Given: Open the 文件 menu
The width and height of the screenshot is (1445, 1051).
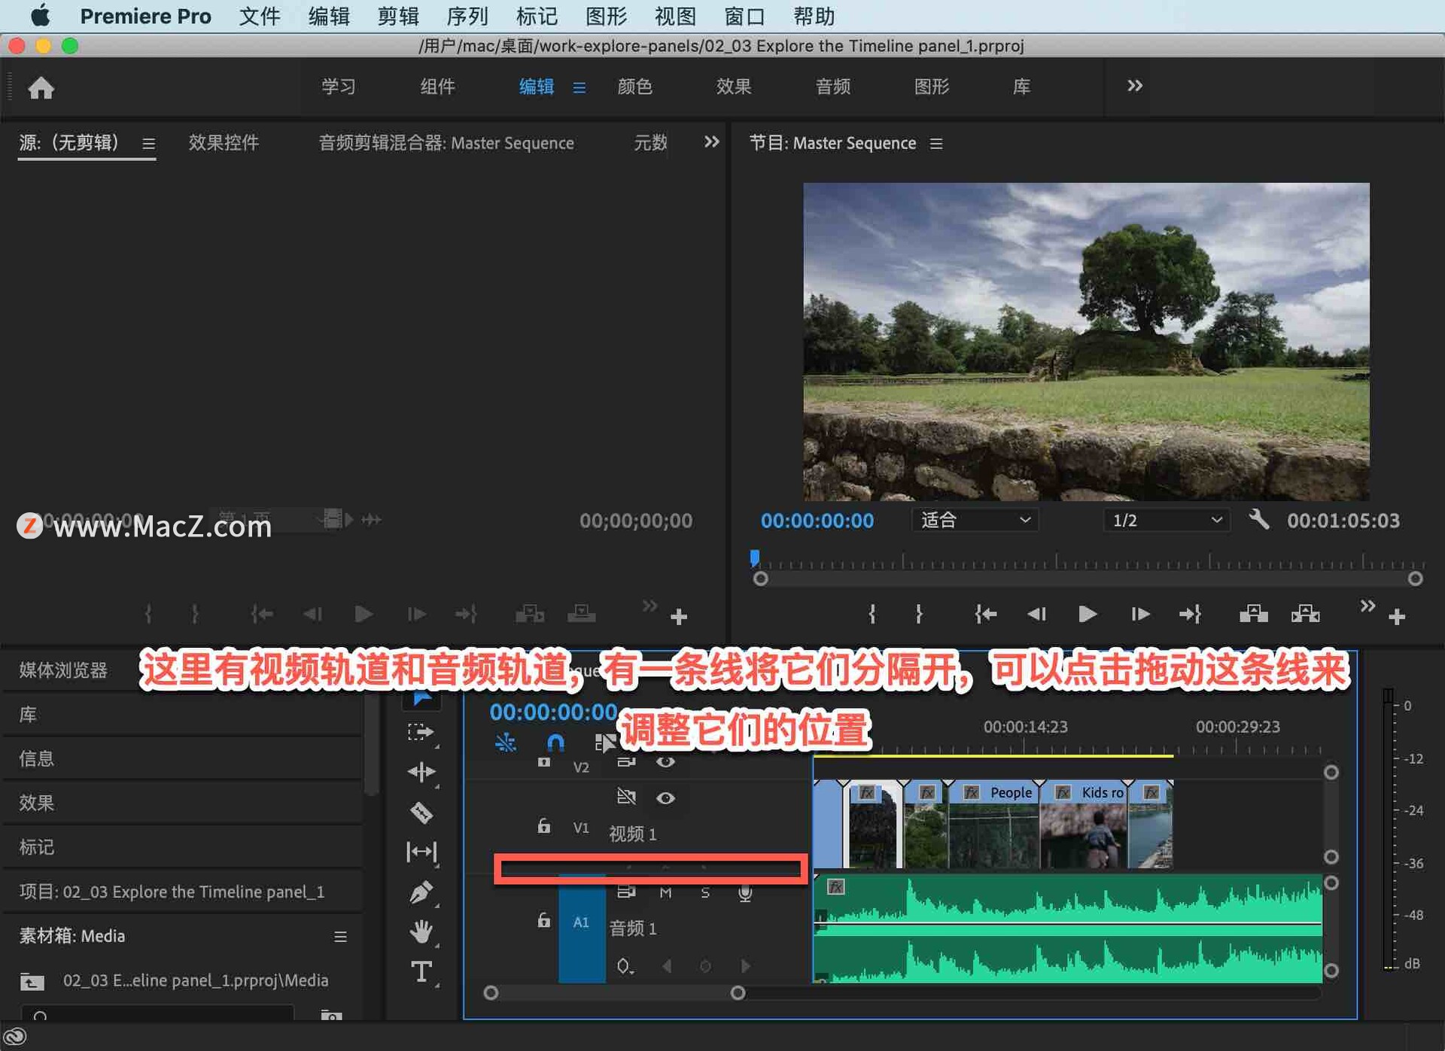Looking at the screenshot, I should (260, 16).
